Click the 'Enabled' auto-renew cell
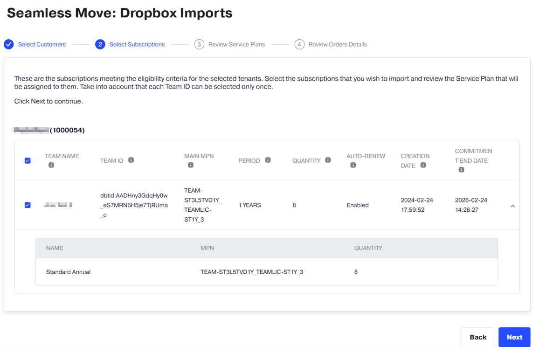 click(358, 205)
